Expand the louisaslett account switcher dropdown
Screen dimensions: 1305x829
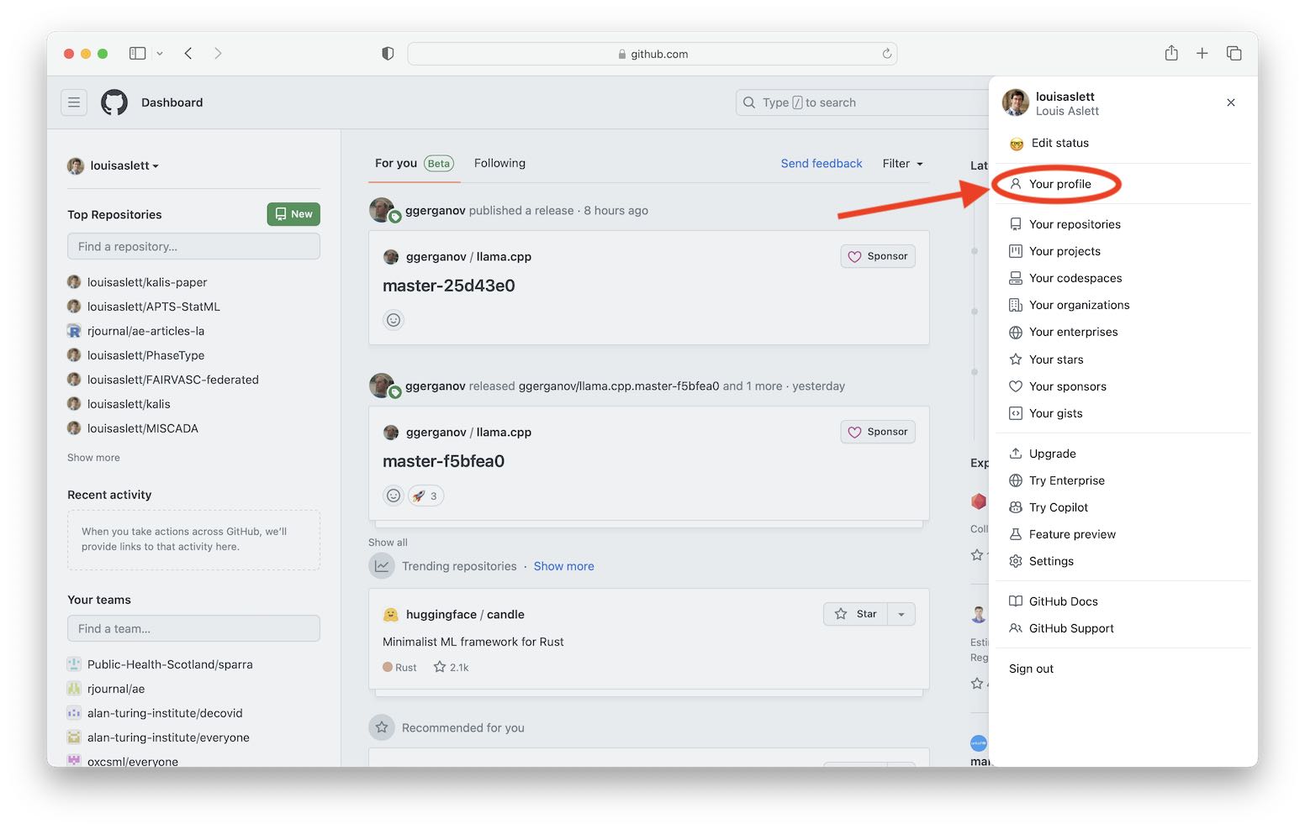click(114, 165)
